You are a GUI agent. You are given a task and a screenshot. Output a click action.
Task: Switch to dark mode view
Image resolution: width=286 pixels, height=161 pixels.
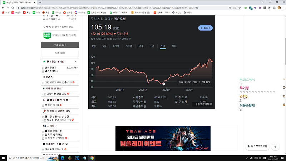(x=257, y=146)
